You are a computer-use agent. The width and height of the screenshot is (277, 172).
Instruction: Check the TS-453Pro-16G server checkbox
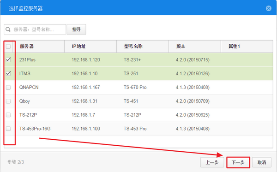[x=8, y=129]
